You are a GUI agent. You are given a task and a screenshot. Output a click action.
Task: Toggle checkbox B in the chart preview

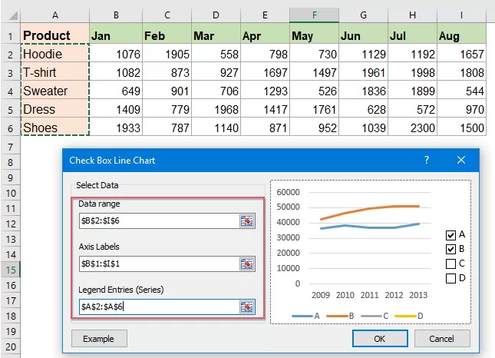point(450,250)
